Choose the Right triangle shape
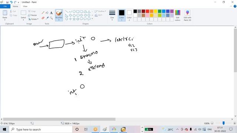The height and width of the screenshot is (133, 237). coord(67,15)
